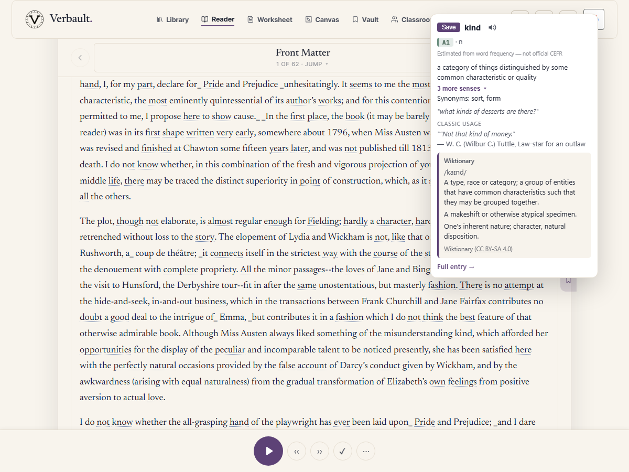This screenshot has height=472, width=629.
Task: Look up the word 'years'
Action: [279, 148]
